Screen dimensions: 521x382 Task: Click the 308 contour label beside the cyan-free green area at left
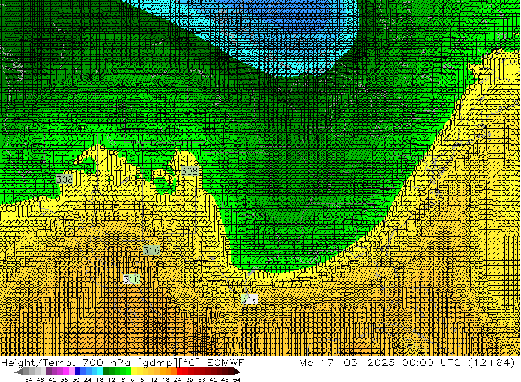coord(65,179)
